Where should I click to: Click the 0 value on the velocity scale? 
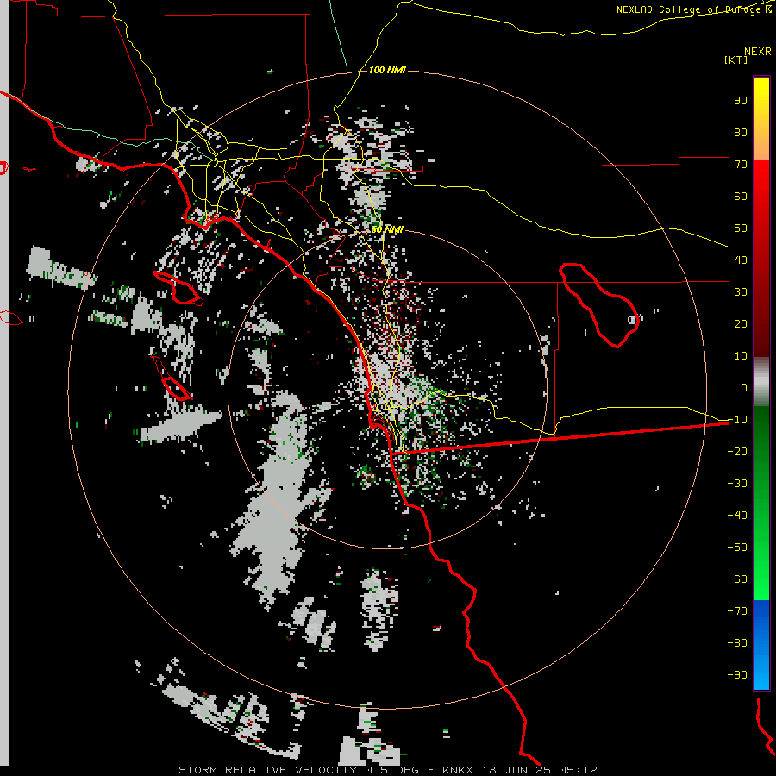coord(744,387)
